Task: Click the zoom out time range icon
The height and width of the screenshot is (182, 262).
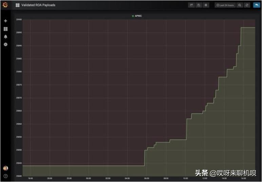Action: click(240, 5)
